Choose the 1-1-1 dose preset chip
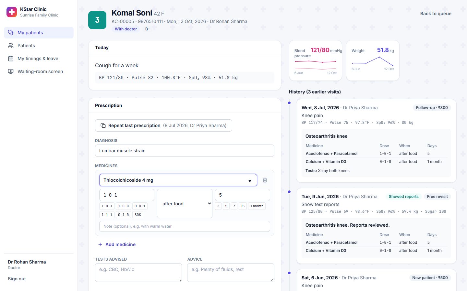 click(107, 215)
